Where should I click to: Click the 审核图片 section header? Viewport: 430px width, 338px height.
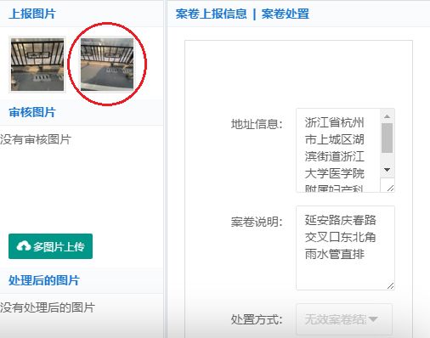[32, 112]
